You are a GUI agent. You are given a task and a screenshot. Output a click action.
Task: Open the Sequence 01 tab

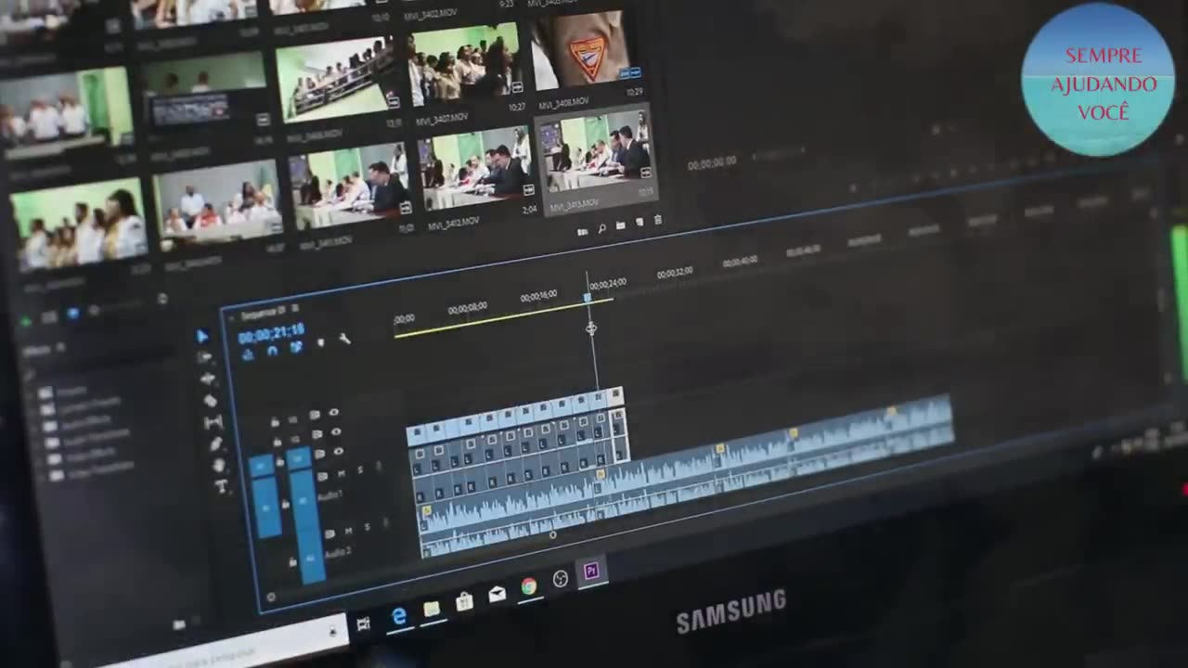coord(265,311)
